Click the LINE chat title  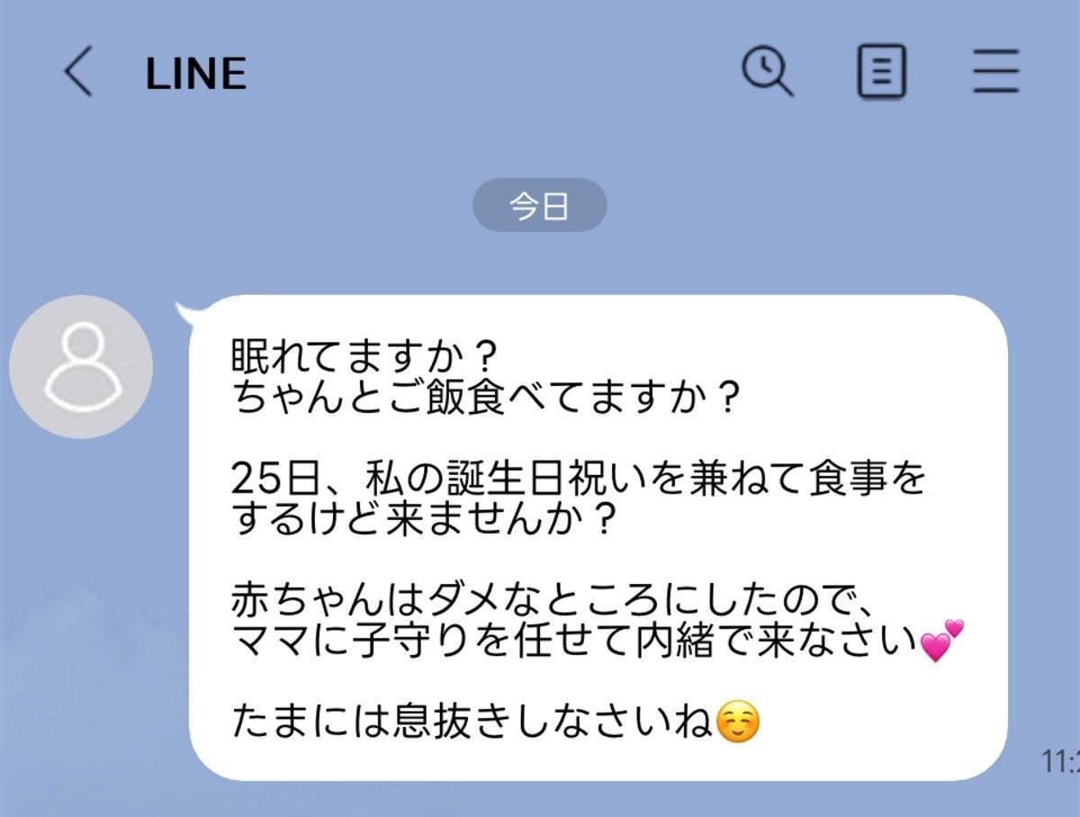[195, 74]
